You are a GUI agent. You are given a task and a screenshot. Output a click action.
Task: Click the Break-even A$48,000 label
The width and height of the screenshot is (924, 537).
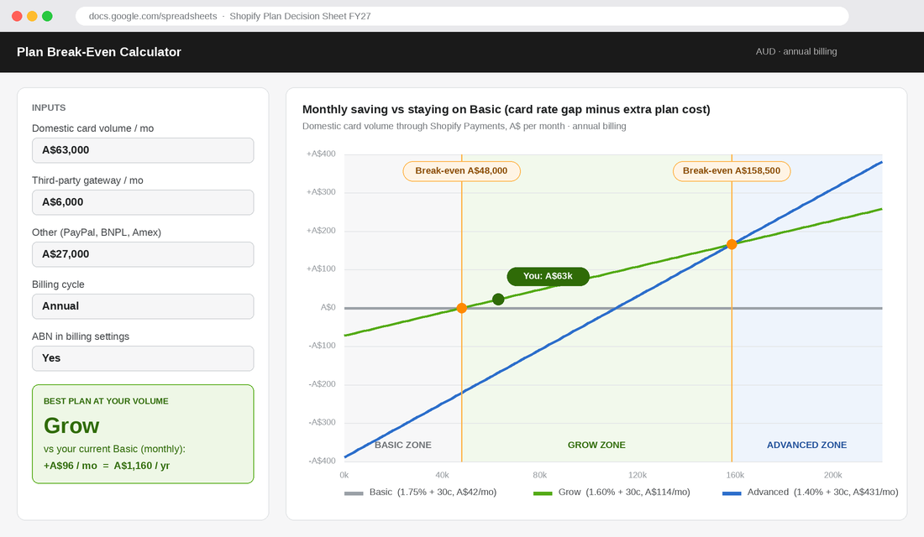click(461, 171)
